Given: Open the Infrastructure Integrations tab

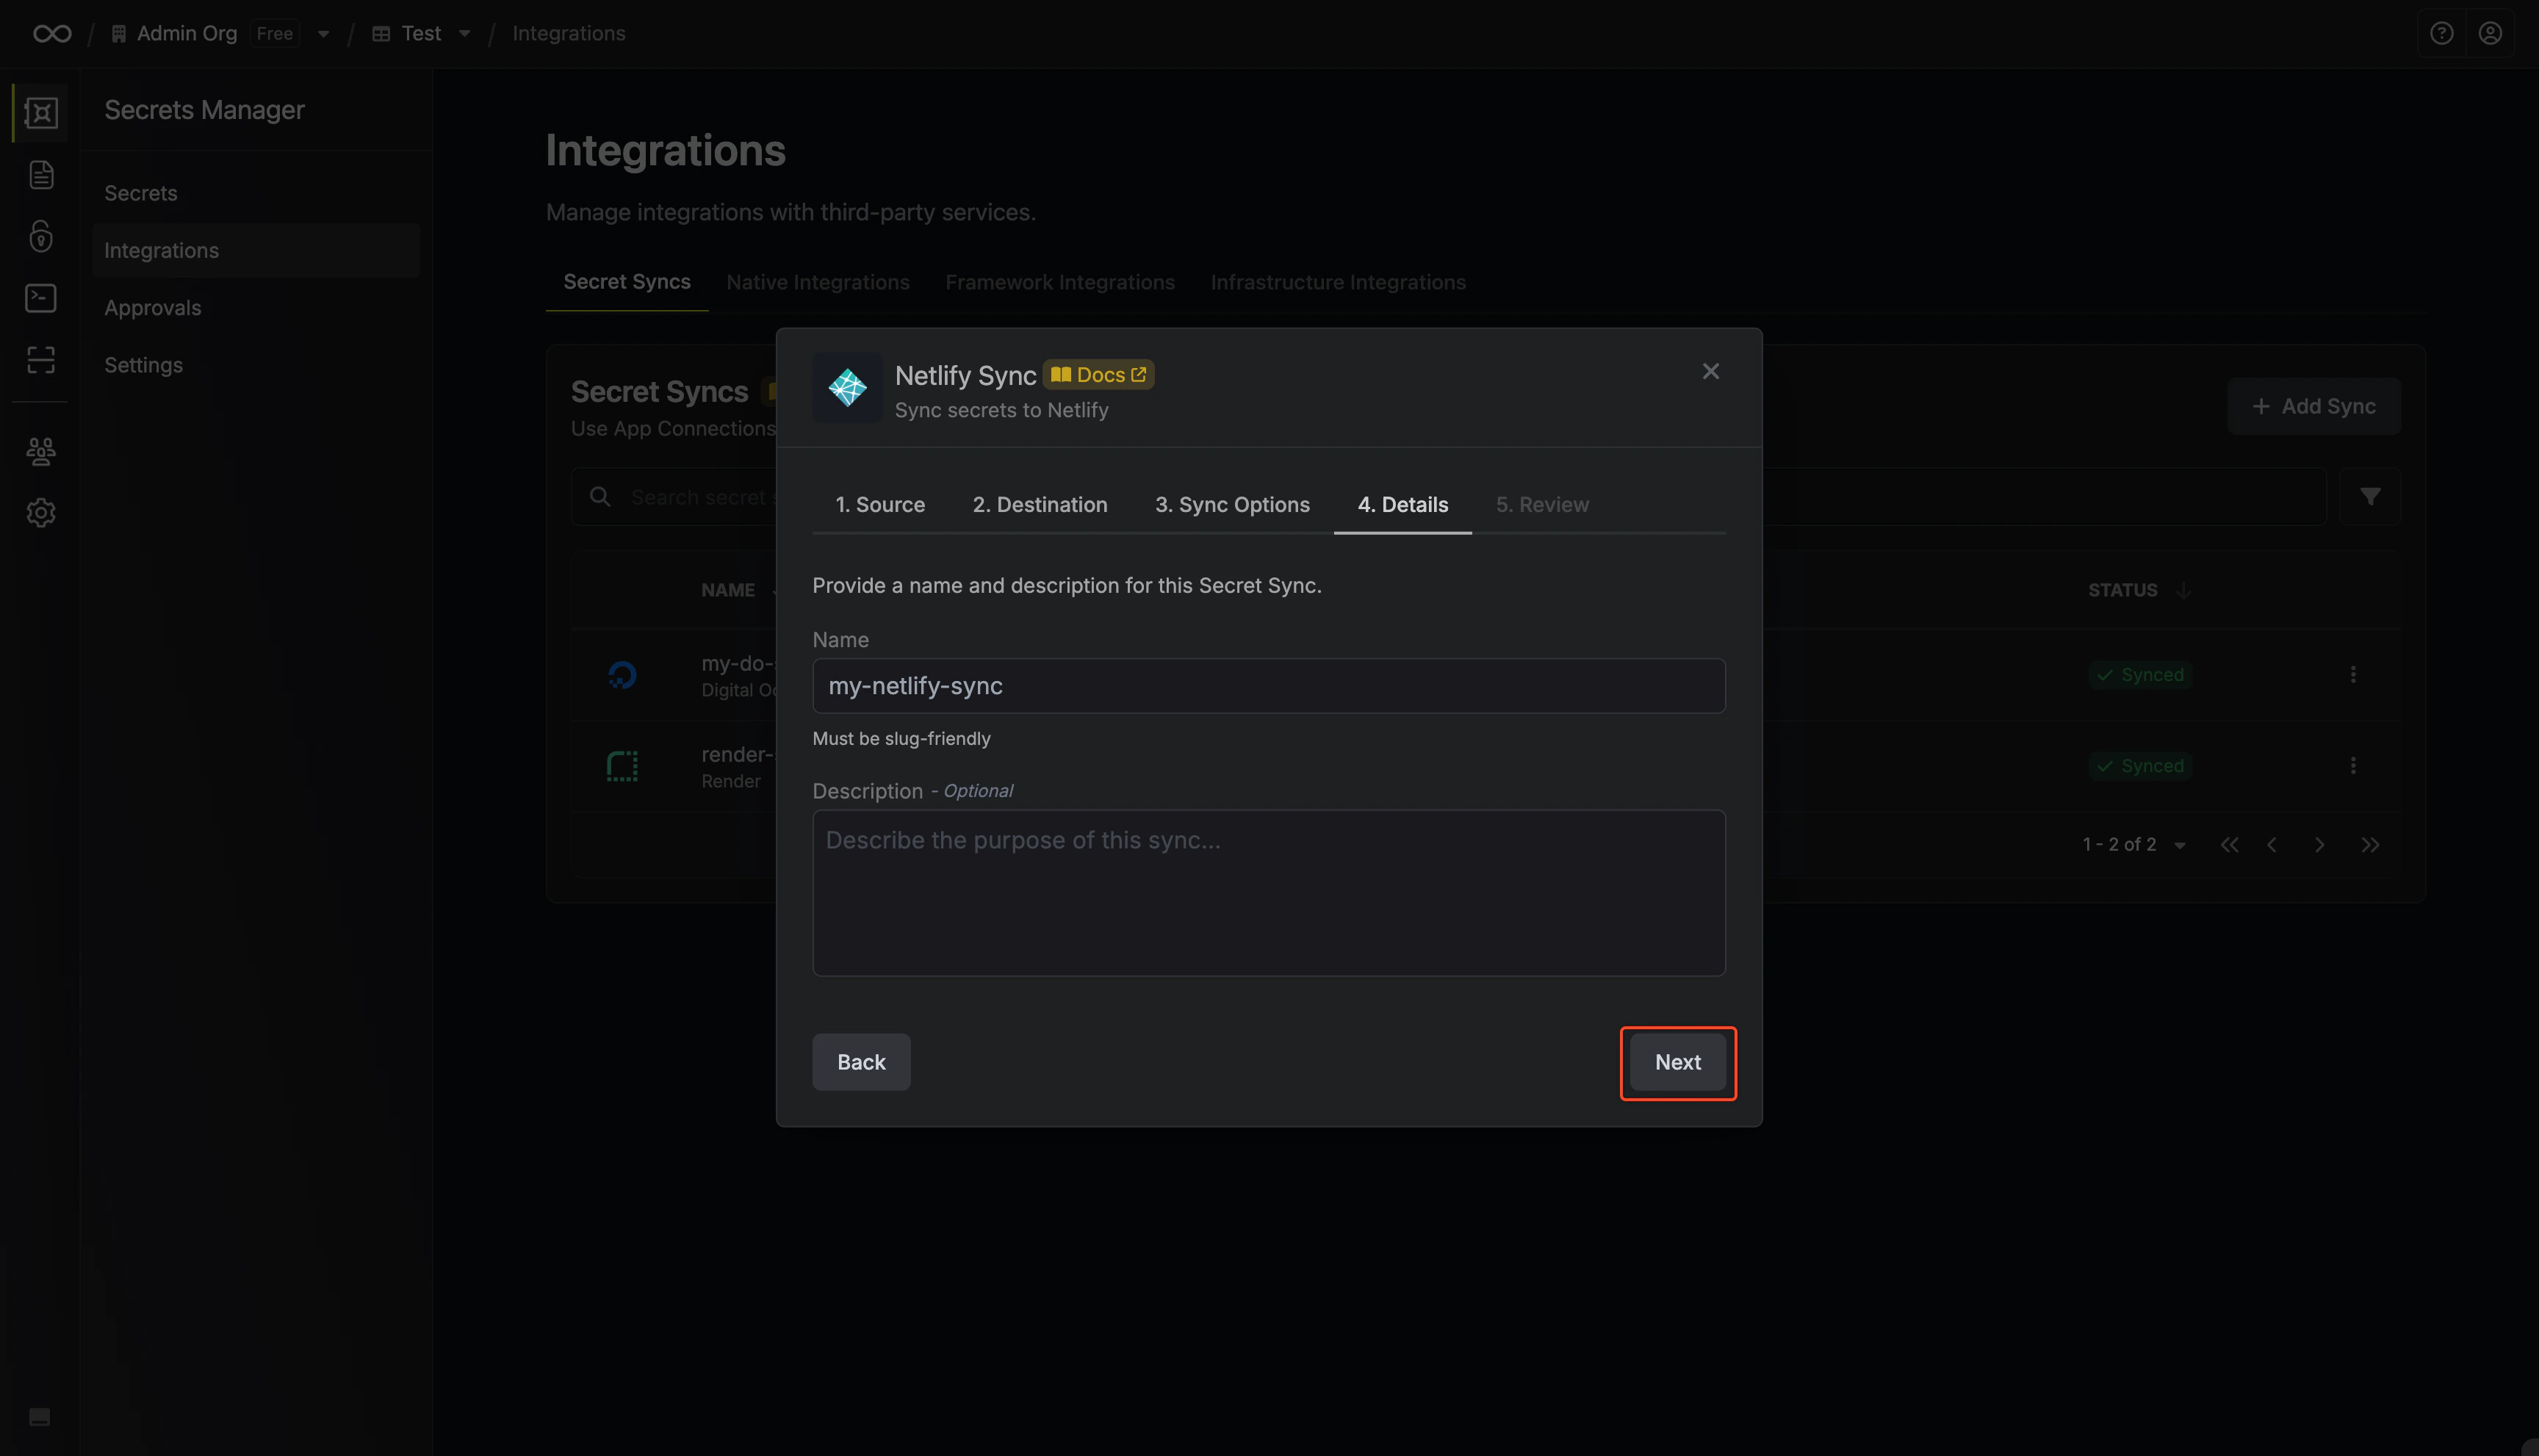Looking at the screenshot, I should (x=1338, y=282).
